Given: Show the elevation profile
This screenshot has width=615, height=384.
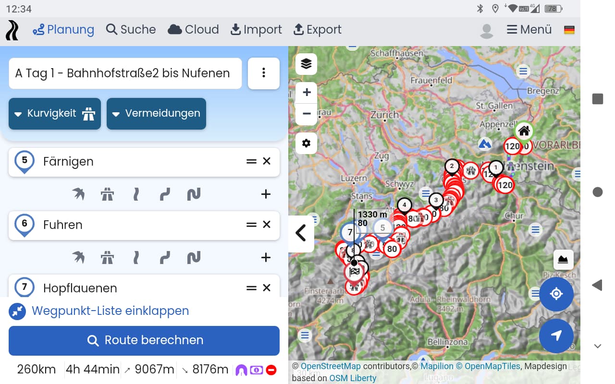Looking at the screenshot, I should (x=563, y=260).
